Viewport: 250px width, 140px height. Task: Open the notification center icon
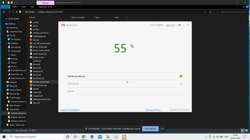coord(245,137)
